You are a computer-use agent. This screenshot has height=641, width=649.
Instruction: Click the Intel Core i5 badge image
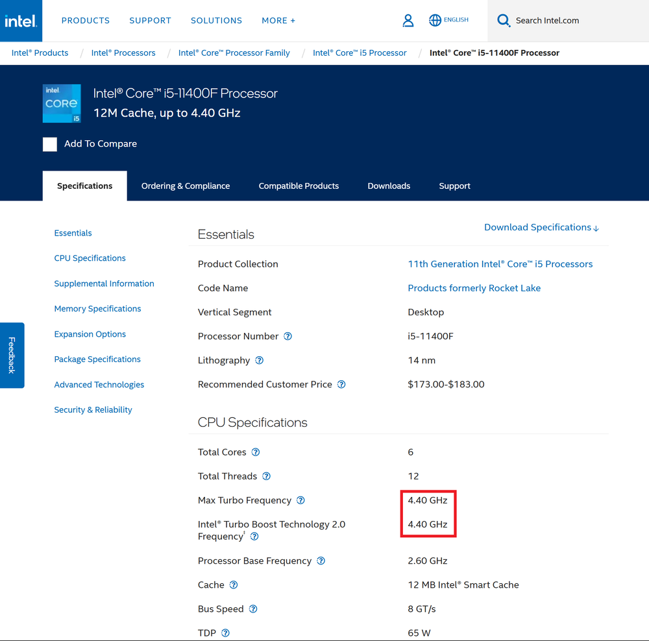click(62, 103)
